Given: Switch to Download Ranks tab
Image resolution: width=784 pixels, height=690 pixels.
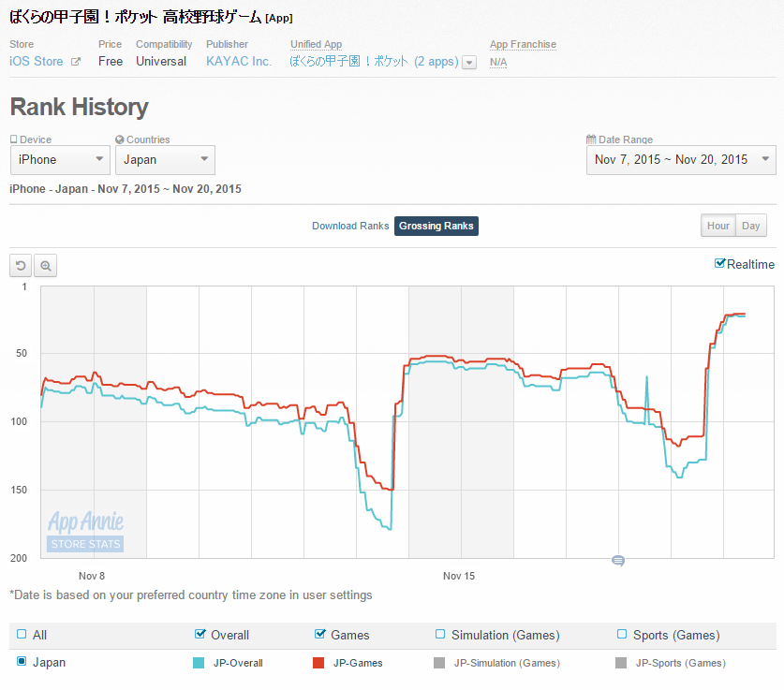Looking at the screenshot, I should (350, 226).
